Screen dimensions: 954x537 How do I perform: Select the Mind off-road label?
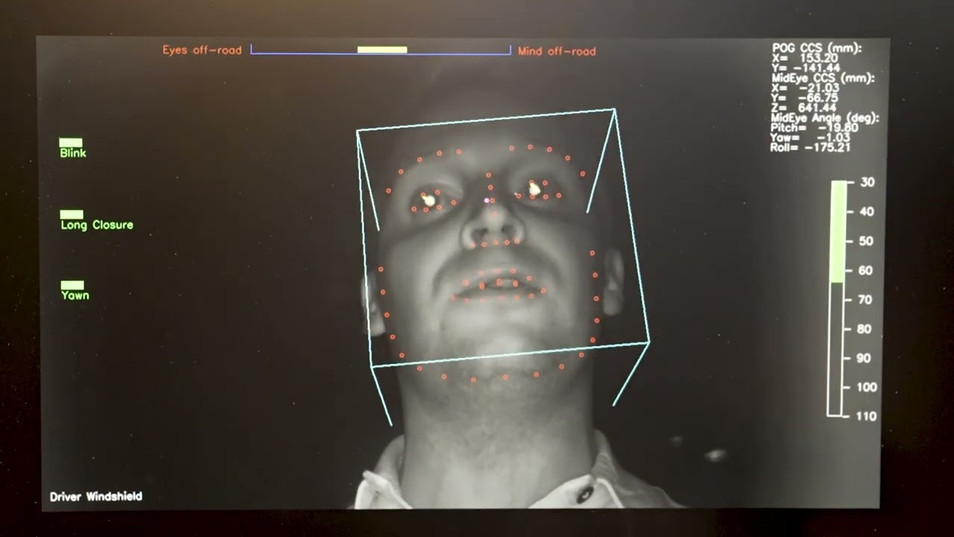coord(557,51)
